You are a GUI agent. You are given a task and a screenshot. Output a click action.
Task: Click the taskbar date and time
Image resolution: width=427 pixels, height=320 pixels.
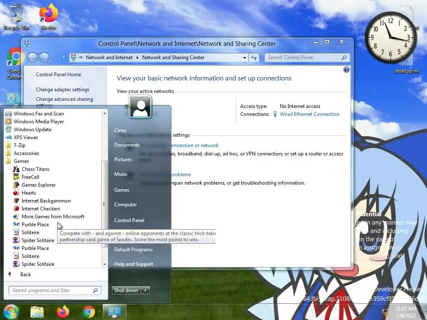click(406, 312)
